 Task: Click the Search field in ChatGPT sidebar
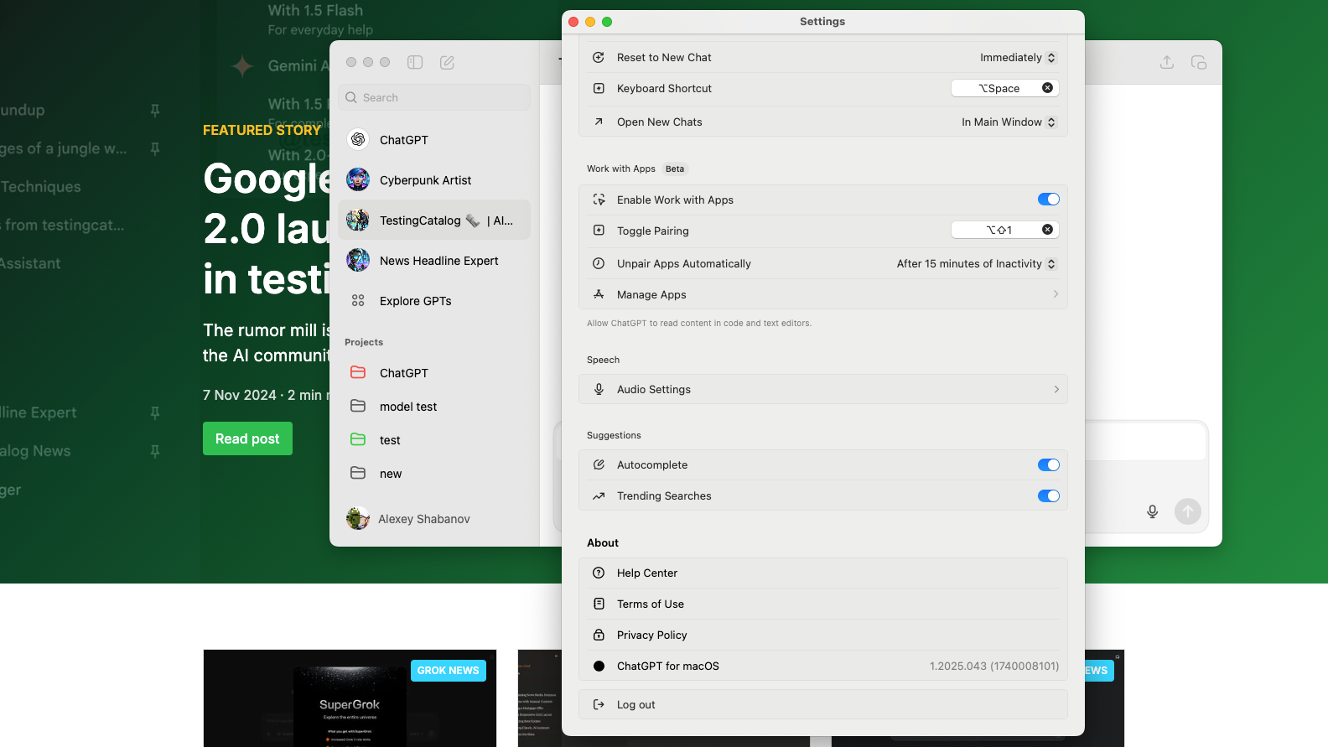tap(434, 97)
